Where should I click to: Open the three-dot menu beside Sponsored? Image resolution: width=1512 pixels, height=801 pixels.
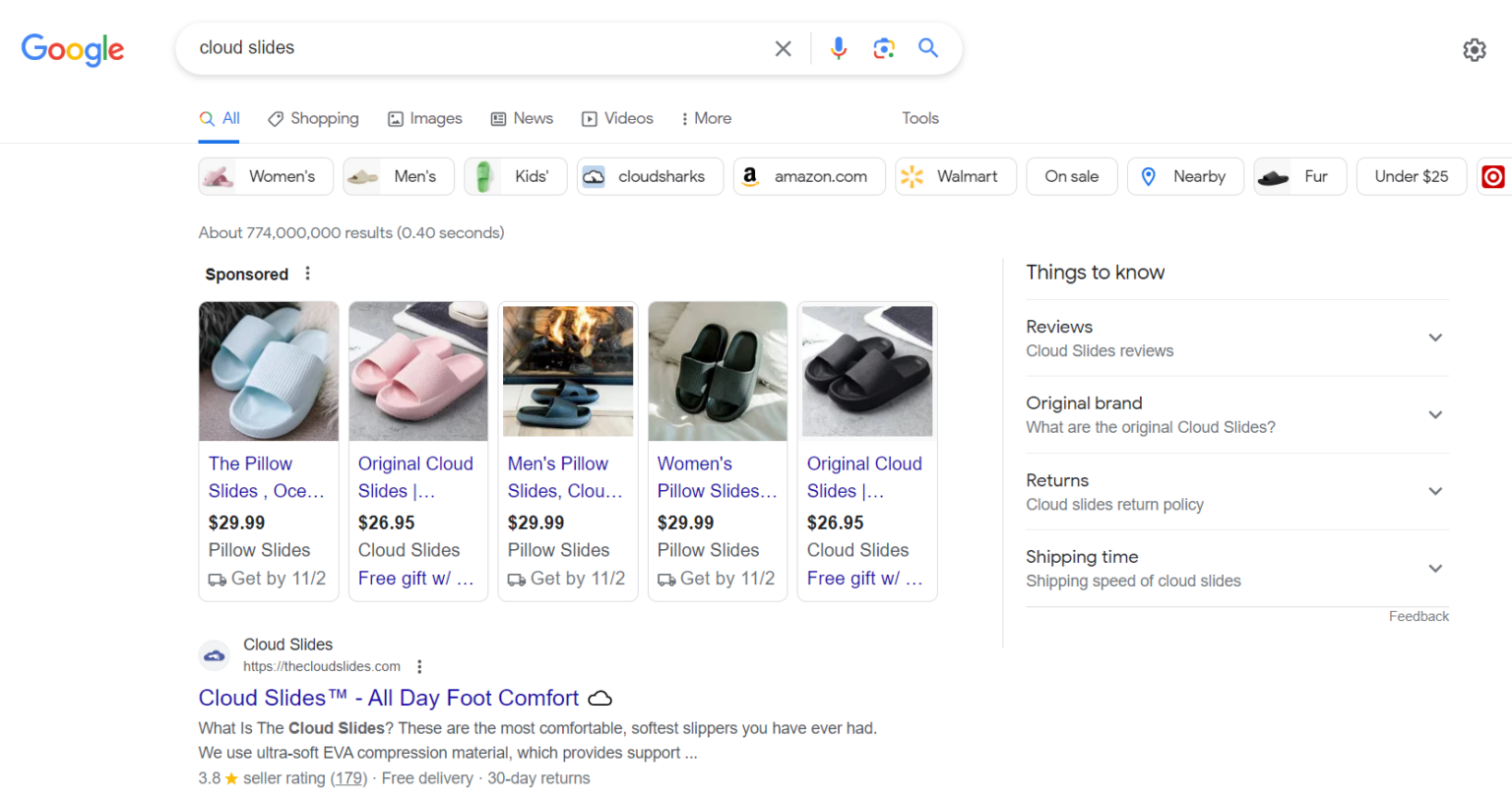[307, 274]
